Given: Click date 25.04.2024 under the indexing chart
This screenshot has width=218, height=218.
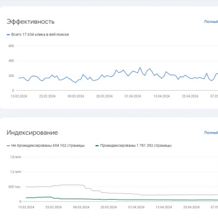Looking at the screenshot, I should pyautogui.click(x=191, y=207).
